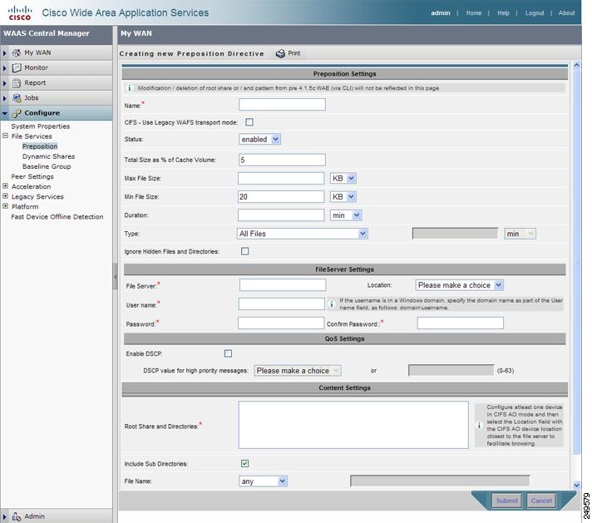Click the info icon beside Root Share hint
This screenshot has width=592, height=523.
(480, 425)
